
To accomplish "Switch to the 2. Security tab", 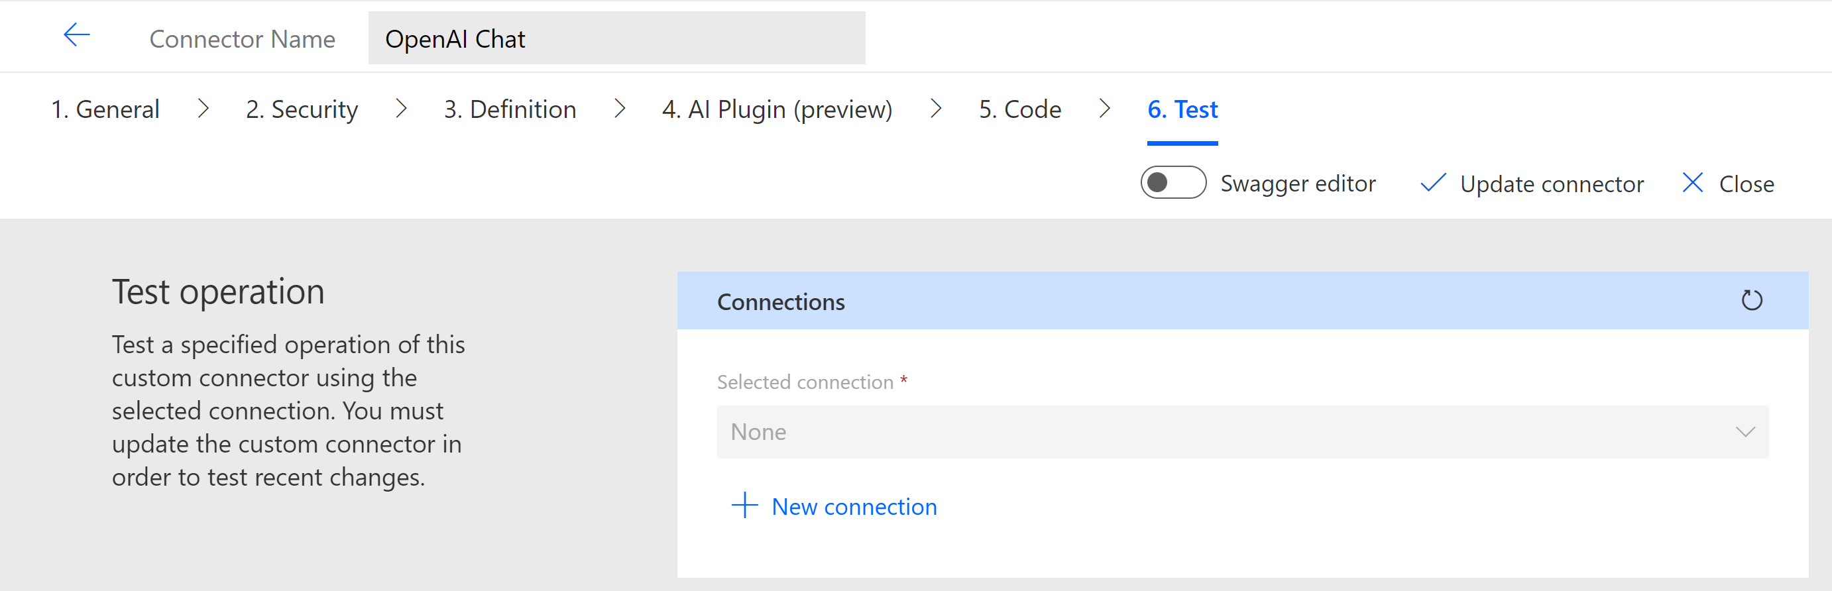I will [x=302, y=109].
